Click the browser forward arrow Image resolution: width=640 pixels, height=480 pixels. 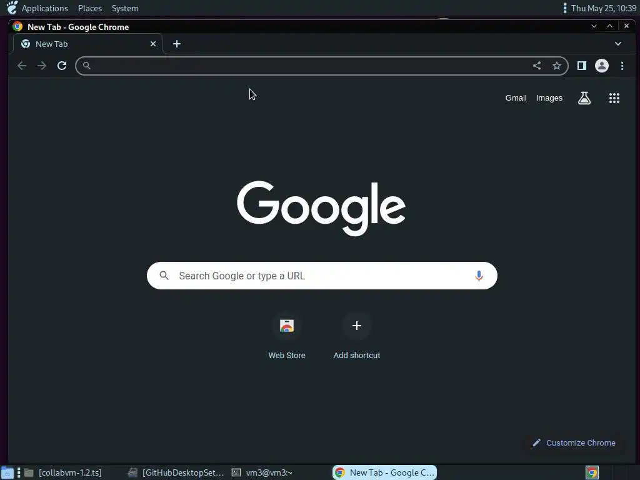42,66
